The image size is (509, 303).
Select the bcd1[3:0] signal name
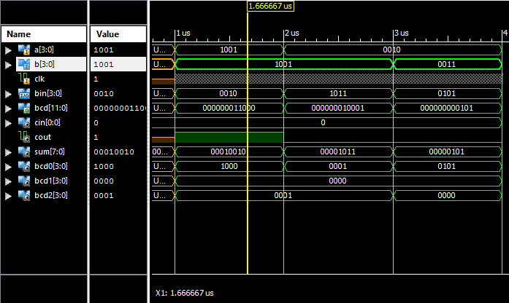(x=51, y=181)
